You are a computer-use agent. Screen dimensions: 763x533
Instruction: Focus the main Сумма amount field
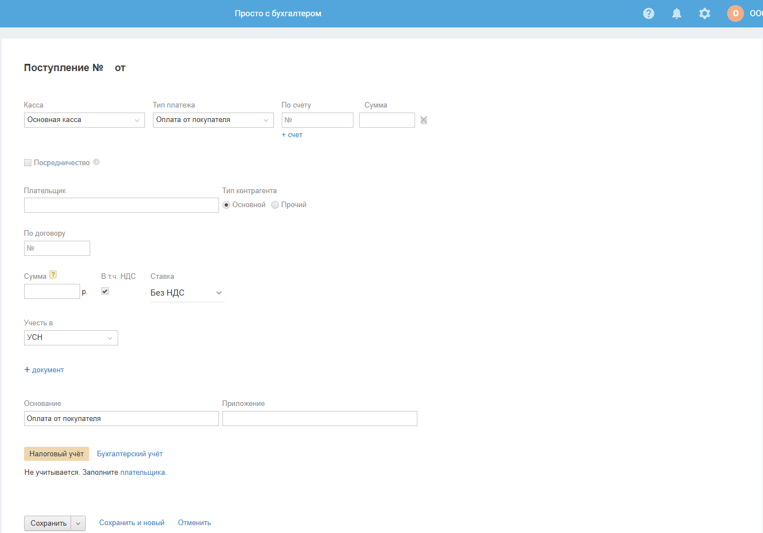52,291
